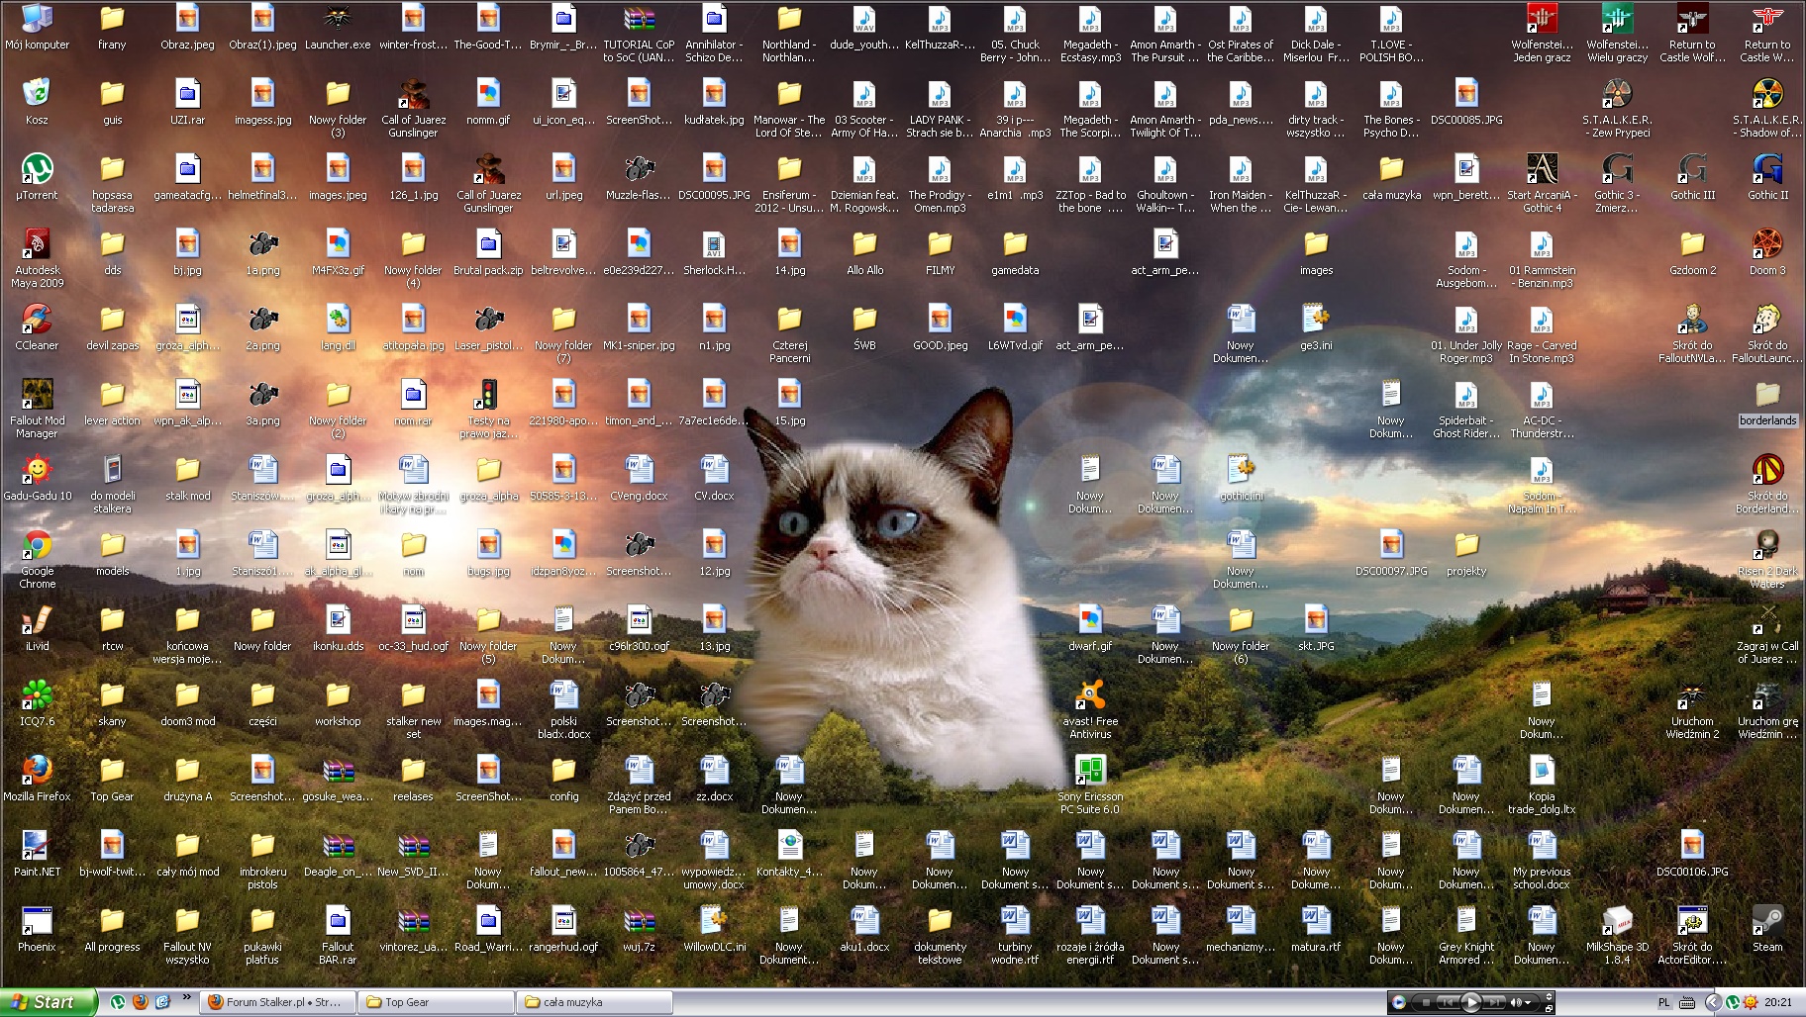
Task: Select S.T.A.L.K.E.R. - Zew Prypeci icon
Action: click(1617, 107)
